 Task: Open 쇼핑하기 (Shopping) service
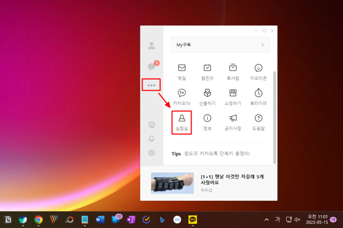click(x=233, y=97)
